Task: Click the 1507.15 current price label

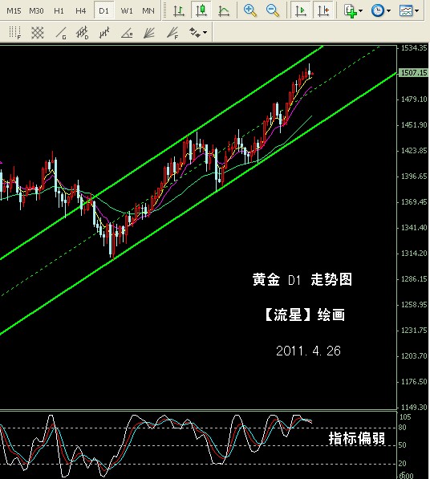Action: [414, 73]
